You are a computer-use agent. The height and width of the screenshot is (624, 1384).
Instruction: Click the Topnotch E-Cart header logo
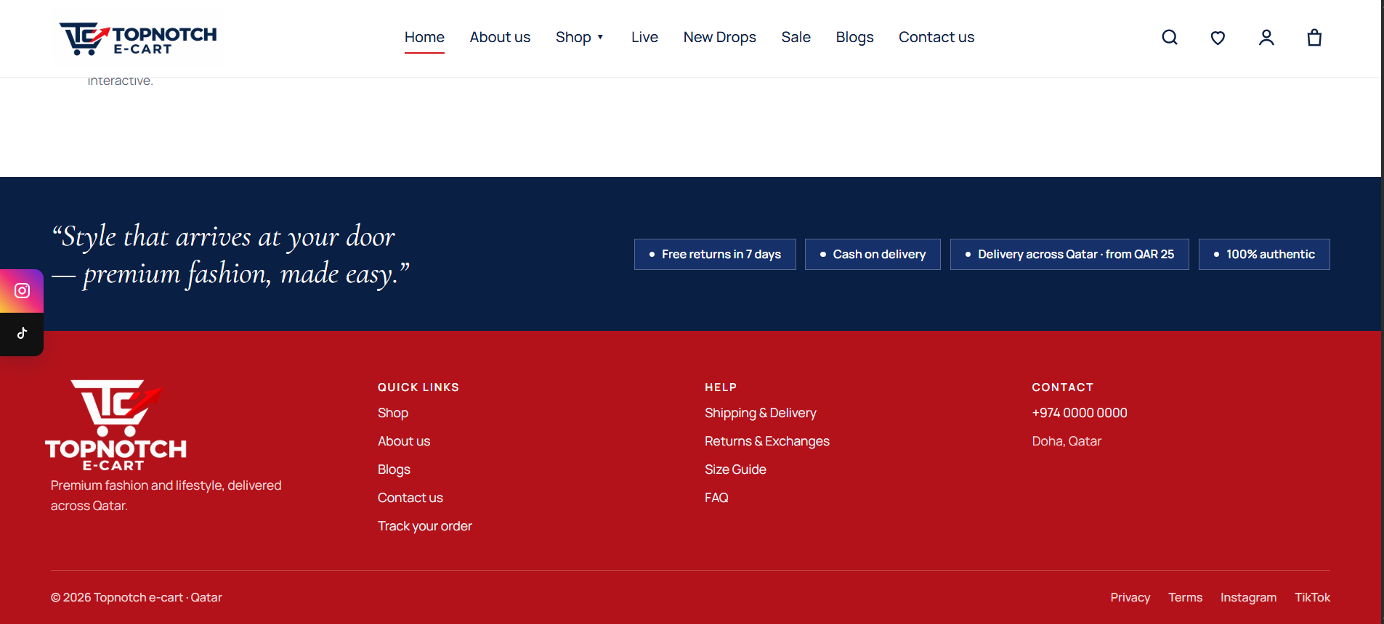click(x=138, y=38)
